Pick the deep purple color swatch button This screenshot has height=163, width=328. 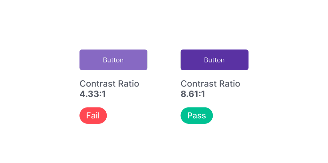214,60
